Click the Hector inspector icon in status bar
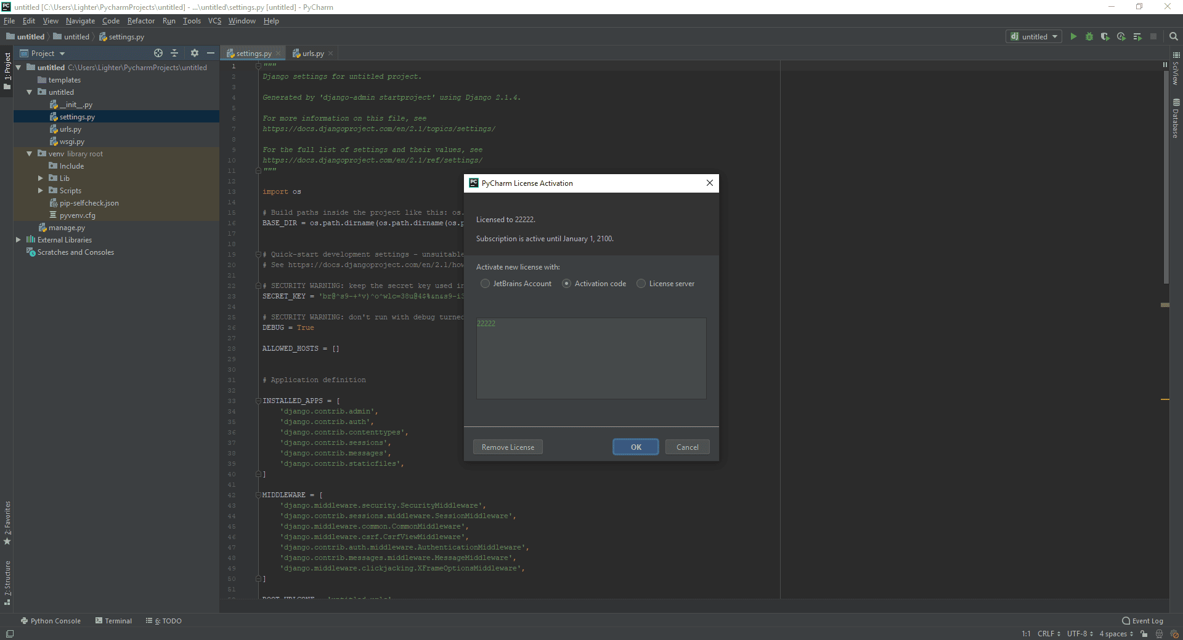This screenshot has width=1183, height=640. (1159, 634)
